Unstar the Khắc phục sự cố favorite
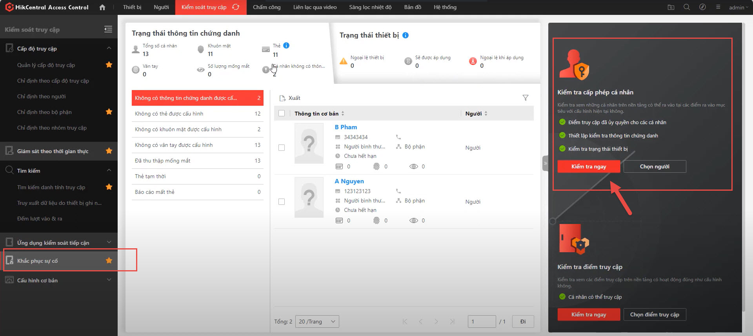 pyautogui.click(x=109, y=261)
